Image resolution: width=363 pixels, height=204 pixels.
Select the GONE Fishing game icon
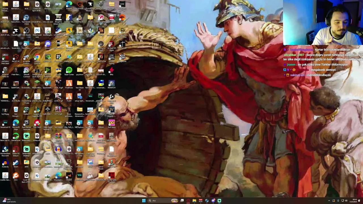pyautogui.click(x=111, y=59)
